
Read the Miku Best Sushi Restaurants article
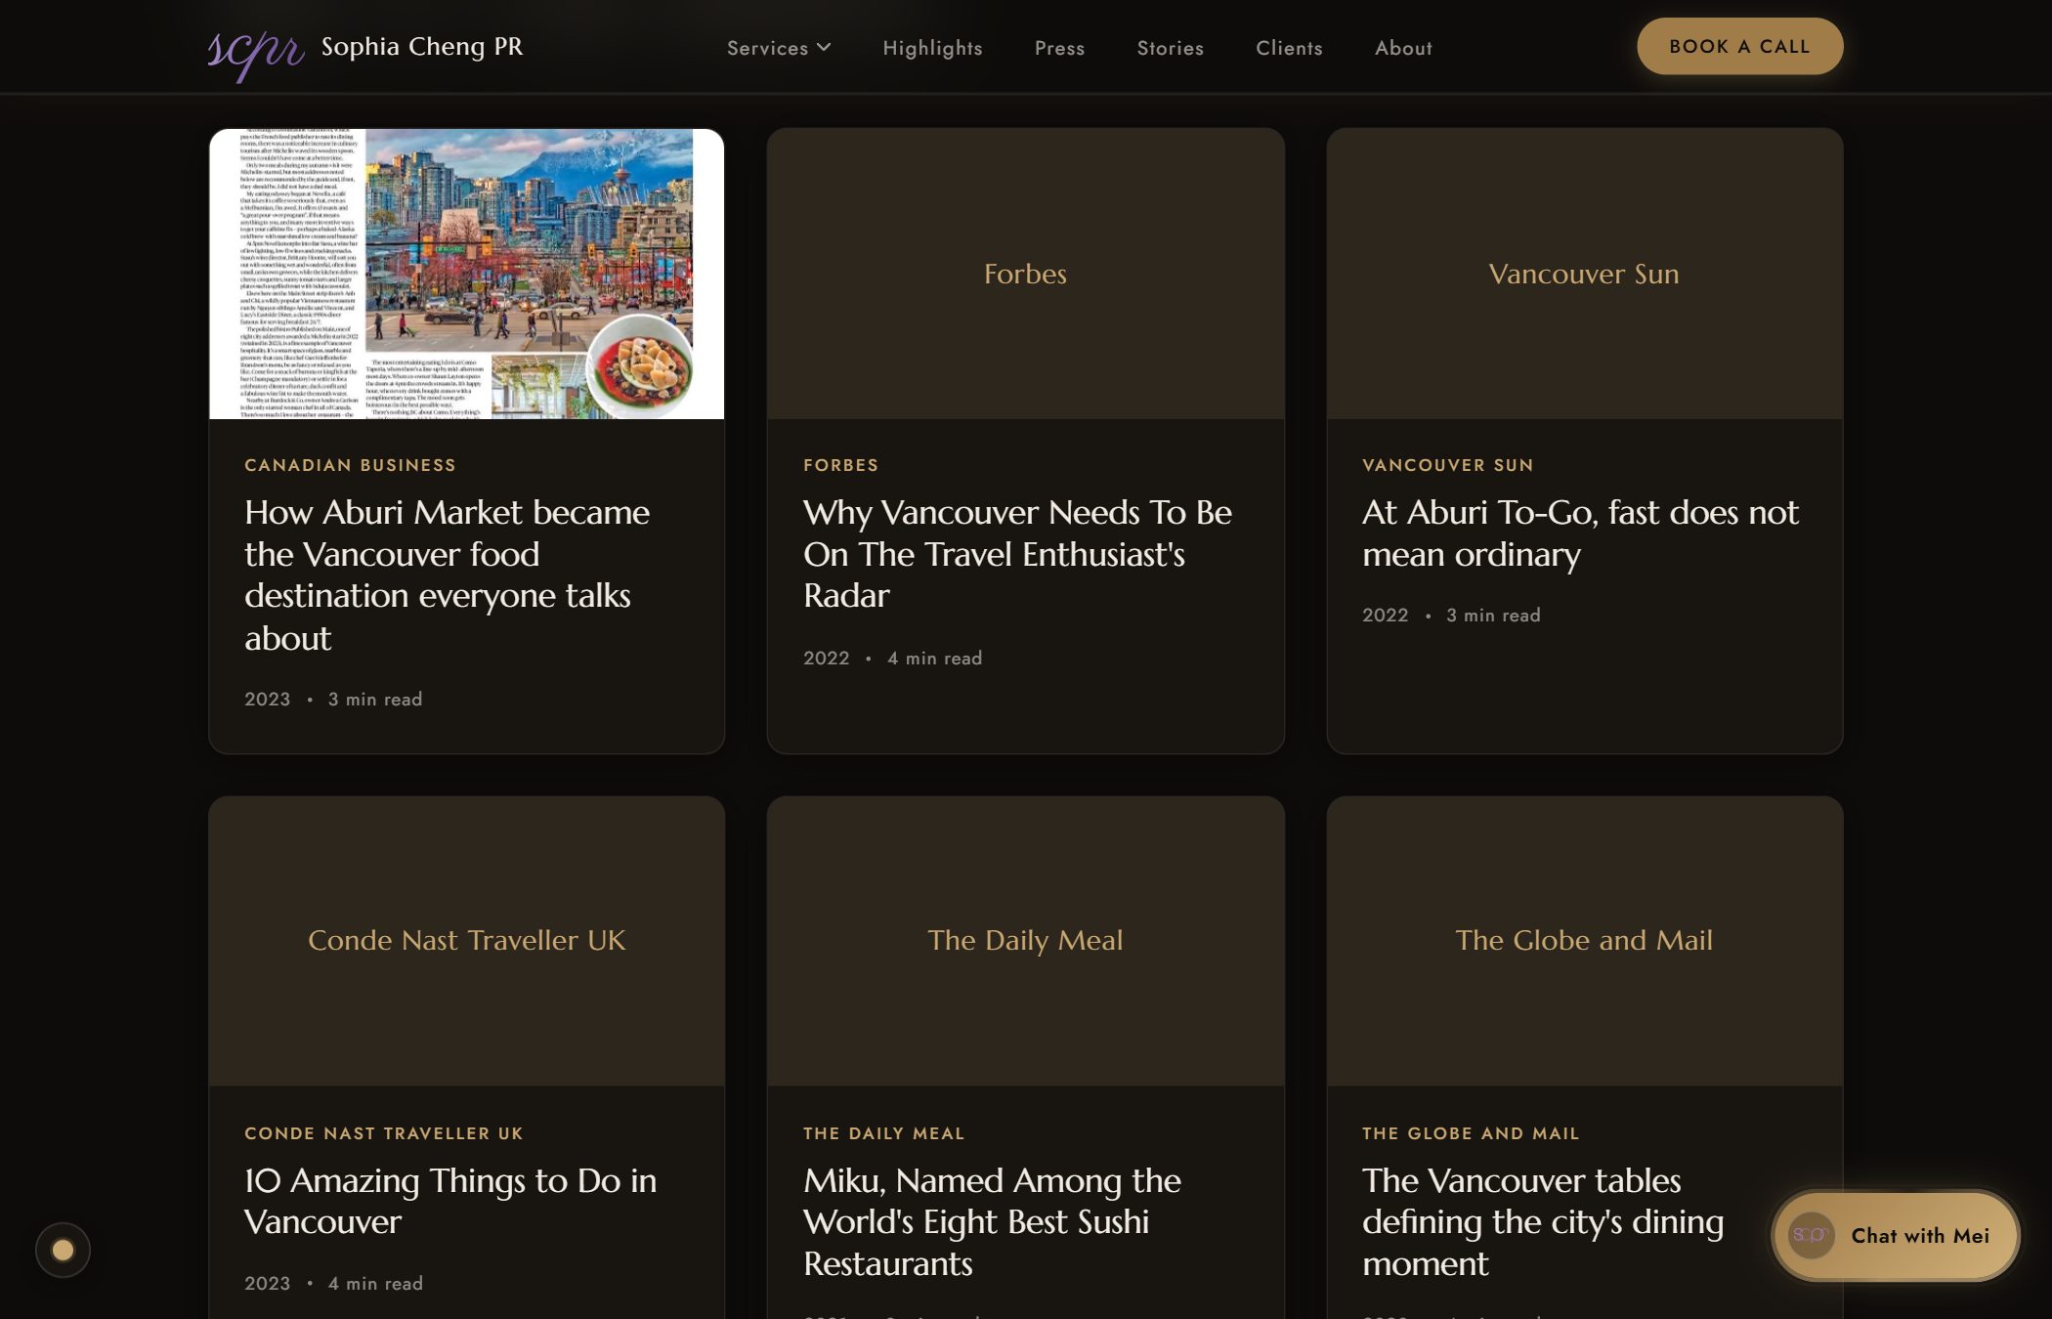[992, 1222]
